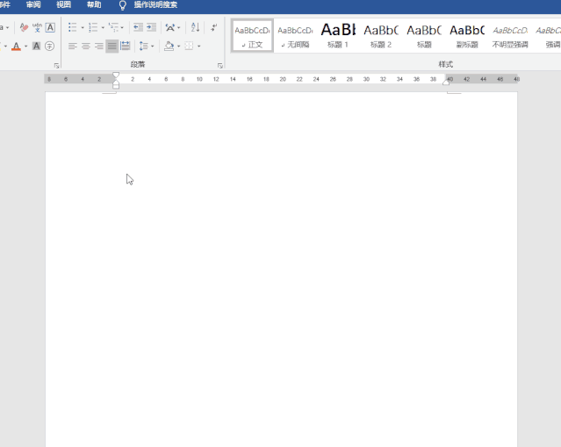The image size is (561, 447).
Task: Select the 正文 style
Action: 252,36
